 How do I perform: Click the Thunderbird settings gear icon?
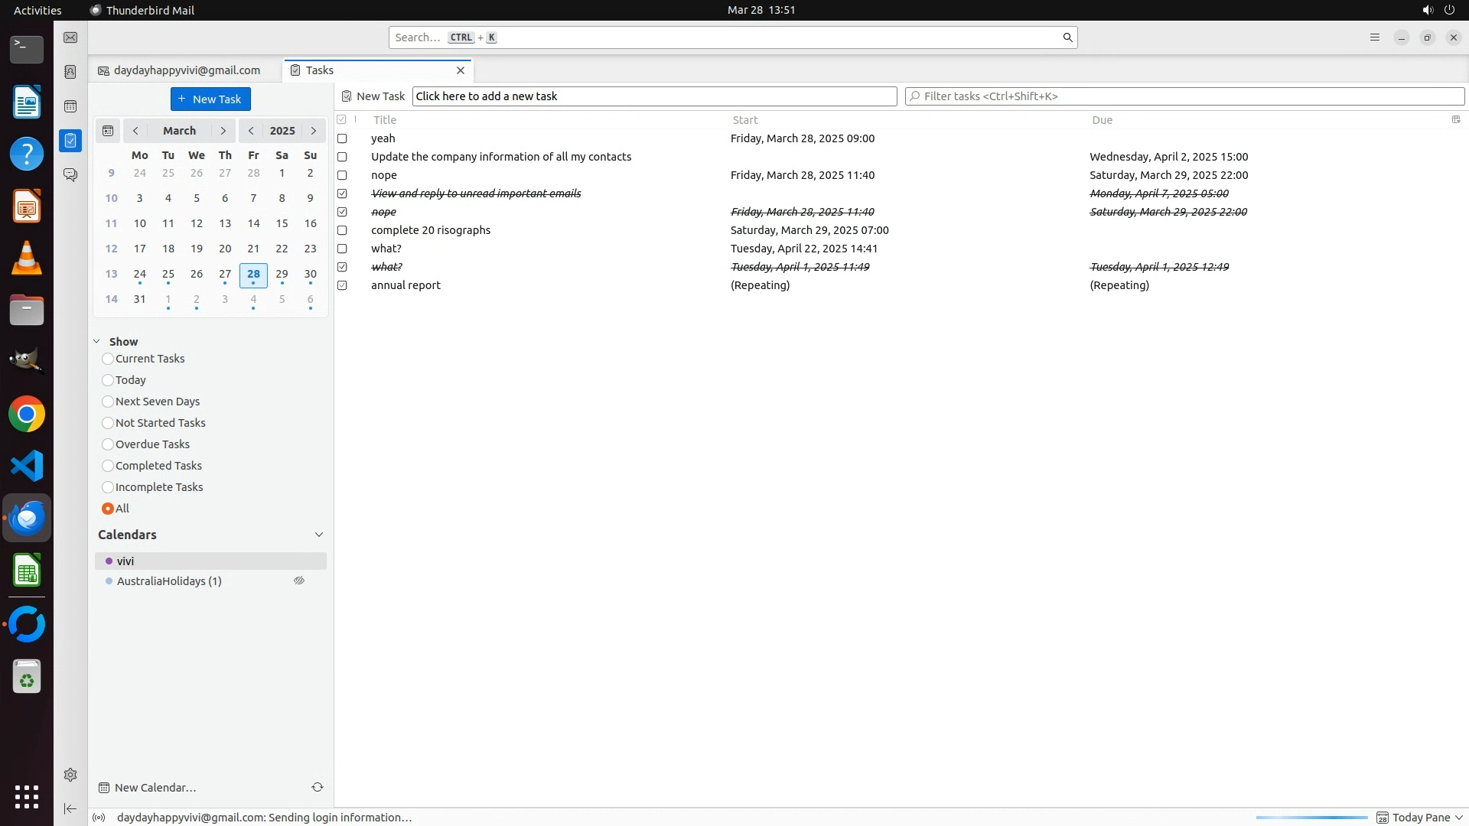(70, 775)
